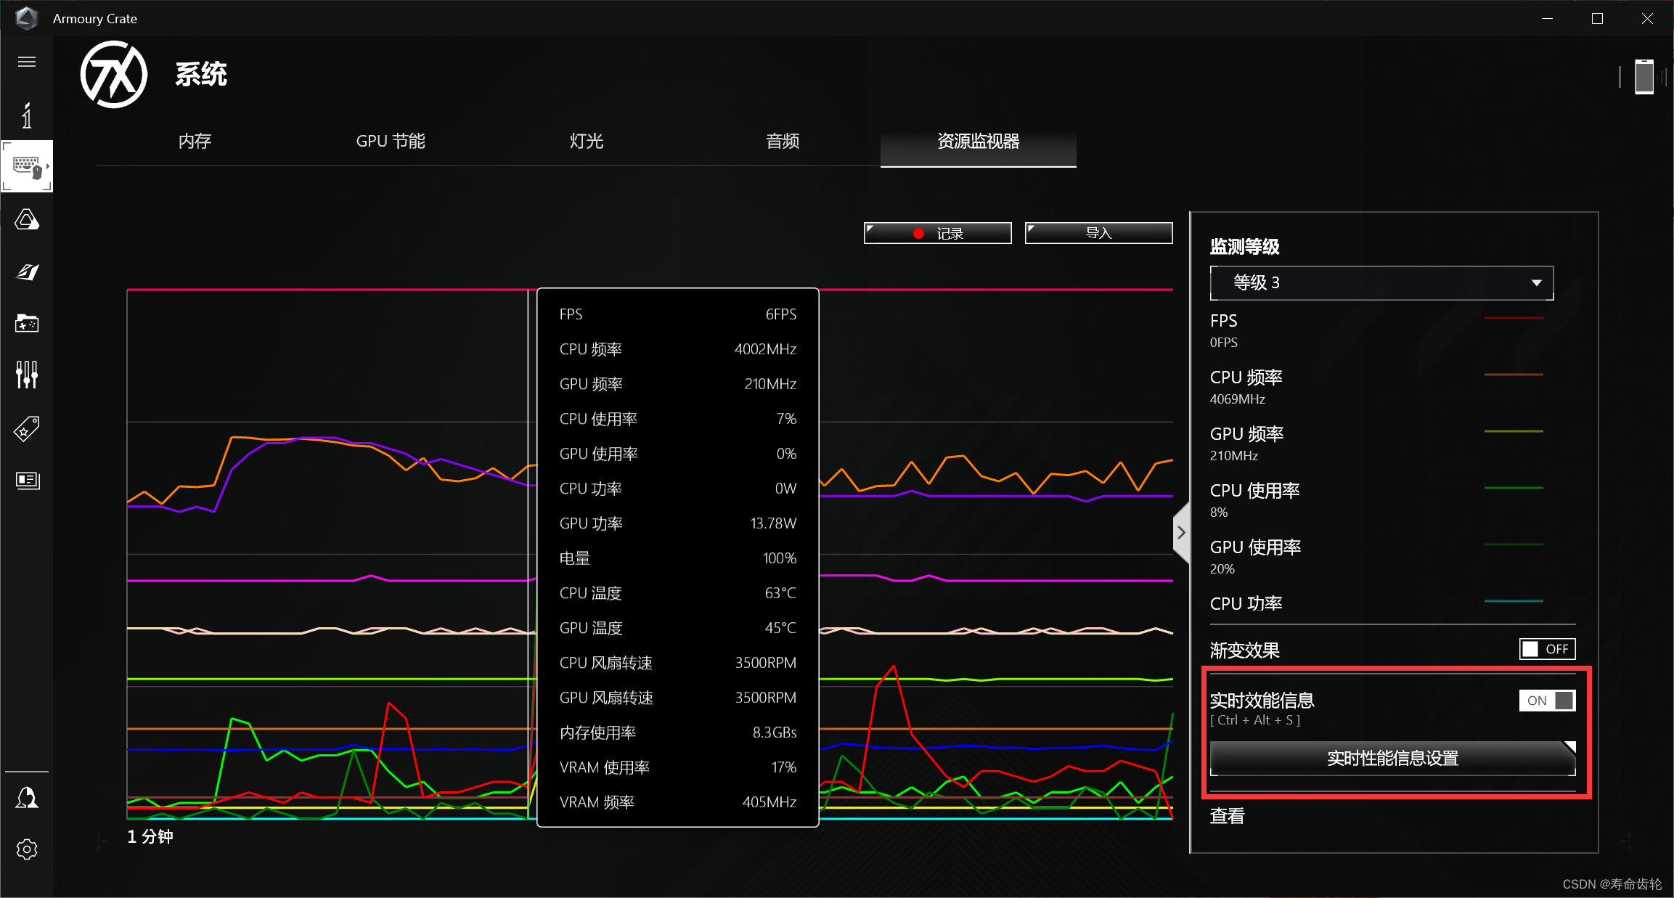Enable the 渐变效果 gradient effect toggle
1674x898 pixels.
[x=1547, y=648]
